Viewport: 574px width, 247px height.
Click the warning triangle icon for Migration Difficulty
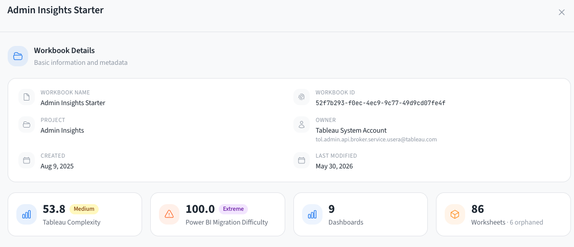(x=169, y=214)
